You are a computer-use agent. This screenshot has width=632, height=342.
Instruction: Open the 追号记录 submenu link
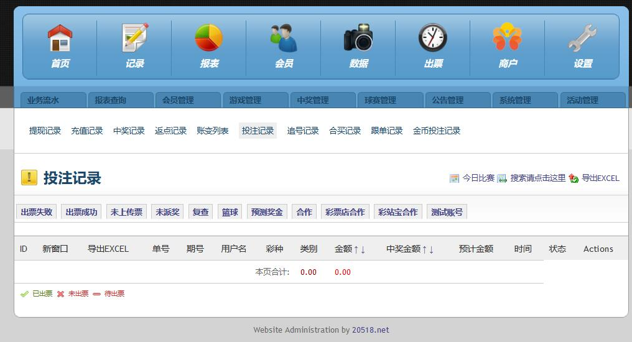click(x=303, y=131)
